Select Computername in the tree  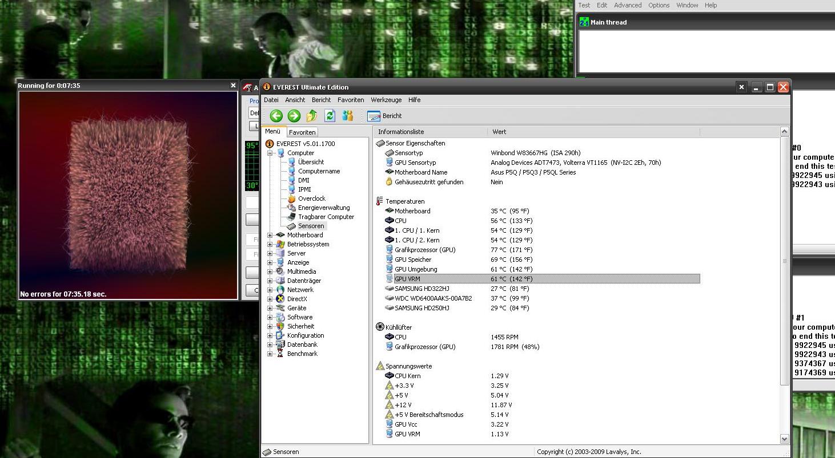pyautogui.click(x=319, y=171)
